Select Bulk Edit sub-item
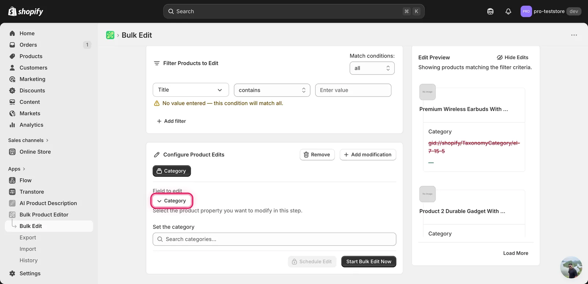The height and width of the screenshot is (284, 588). coord(49,226)
